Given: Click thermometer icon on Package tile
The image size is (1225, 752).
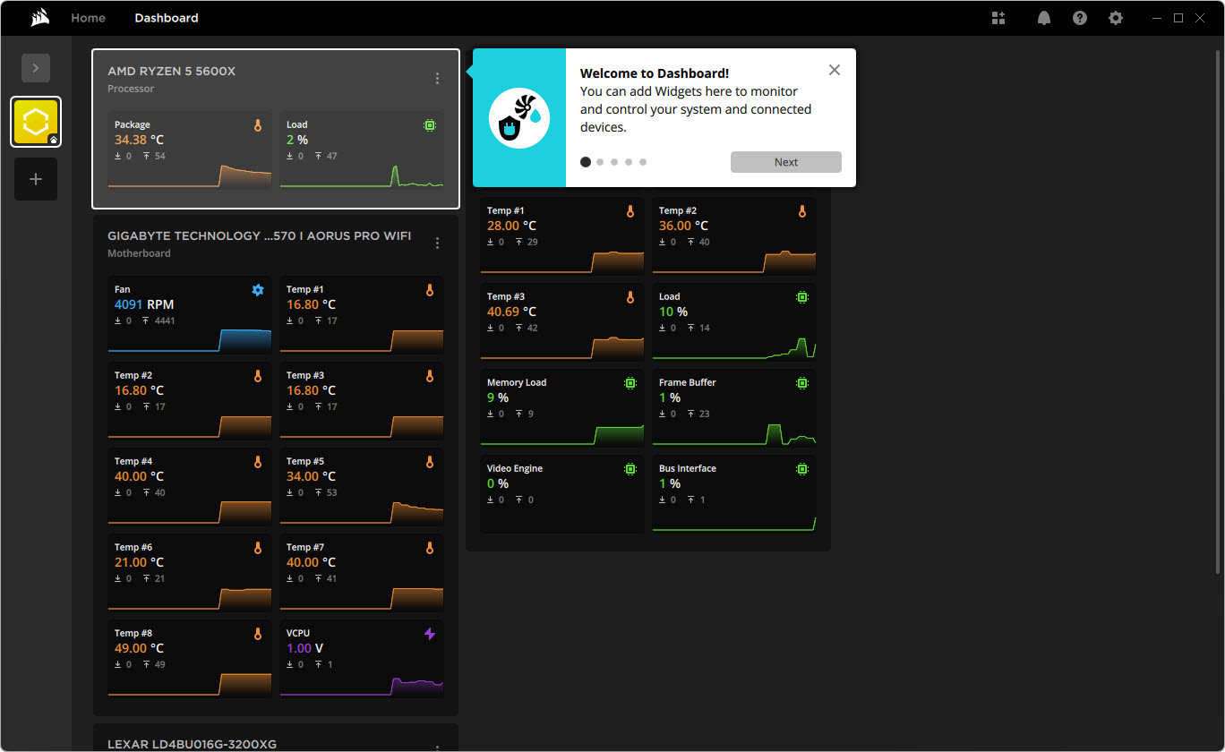Looking at the screenshot, I should pyautogui.click(x=258, y=126).
